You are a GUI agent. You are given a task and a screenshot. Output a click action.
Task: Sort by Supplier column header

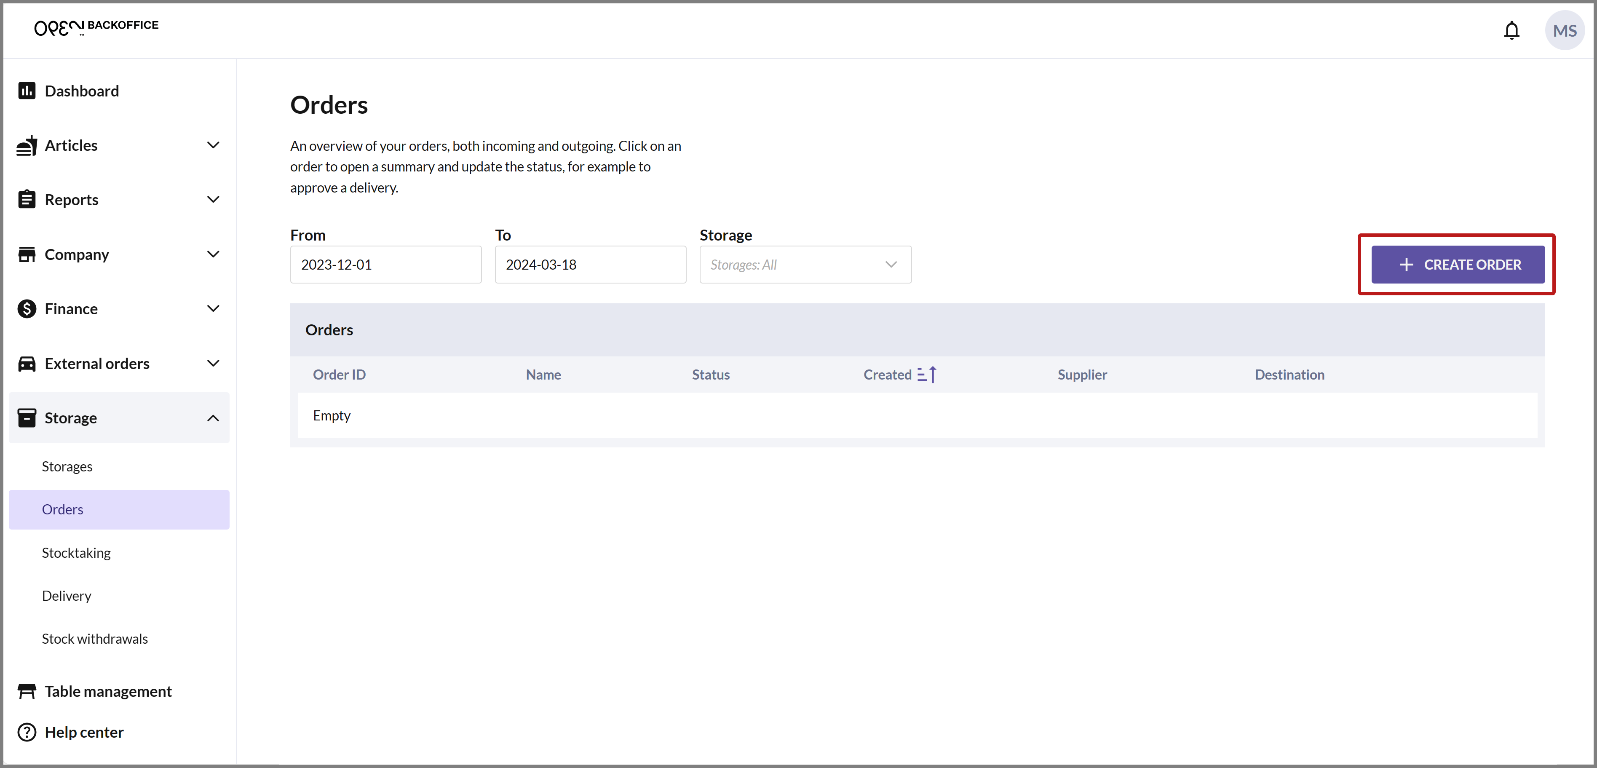[x=1082, y=375]
